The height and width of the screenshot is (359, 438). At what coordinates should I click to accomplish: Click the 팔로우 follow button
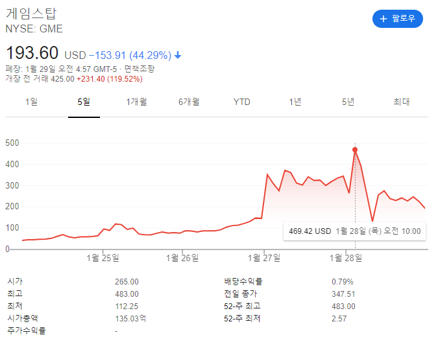pyautogui.click(x=397, y=19)
